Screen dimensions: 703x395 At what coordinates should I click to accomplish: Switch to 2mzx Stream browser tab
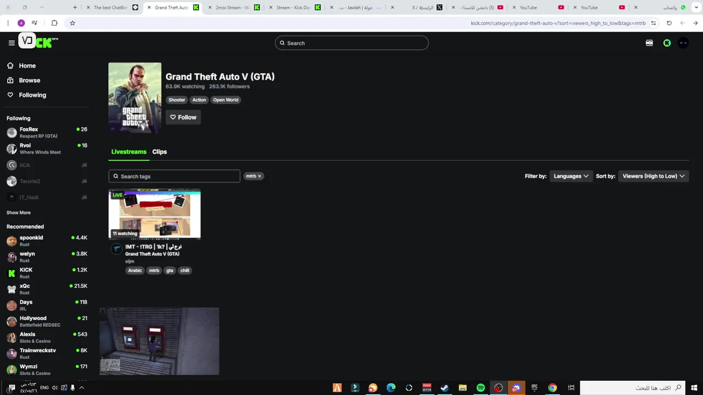235,8
